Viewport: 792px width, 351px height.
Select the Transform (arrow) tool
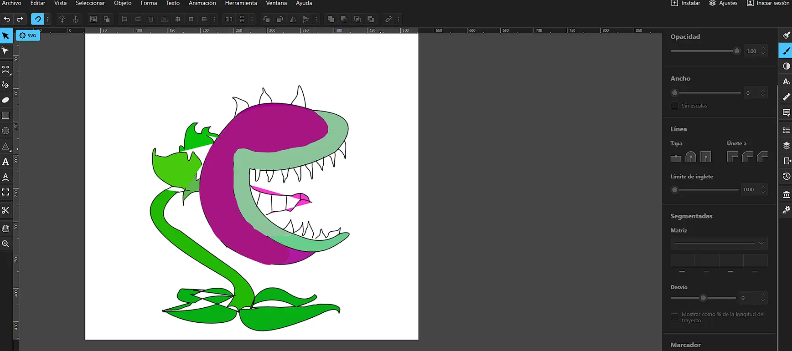click(x=5, y=36)
